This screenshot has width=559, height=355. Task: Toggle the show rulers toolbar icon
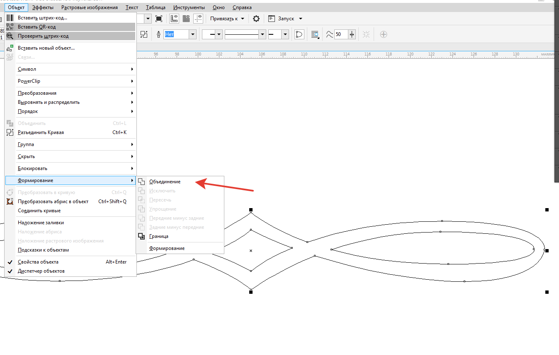[174, 19]
